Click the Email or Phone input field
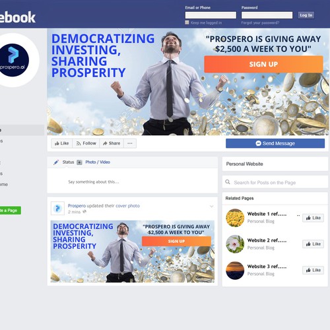The width and height of the screenshot is (330, 330). 211,15
